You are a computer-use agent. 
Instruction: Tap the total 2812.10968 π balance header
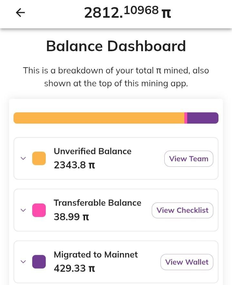[x=127, y=13]
